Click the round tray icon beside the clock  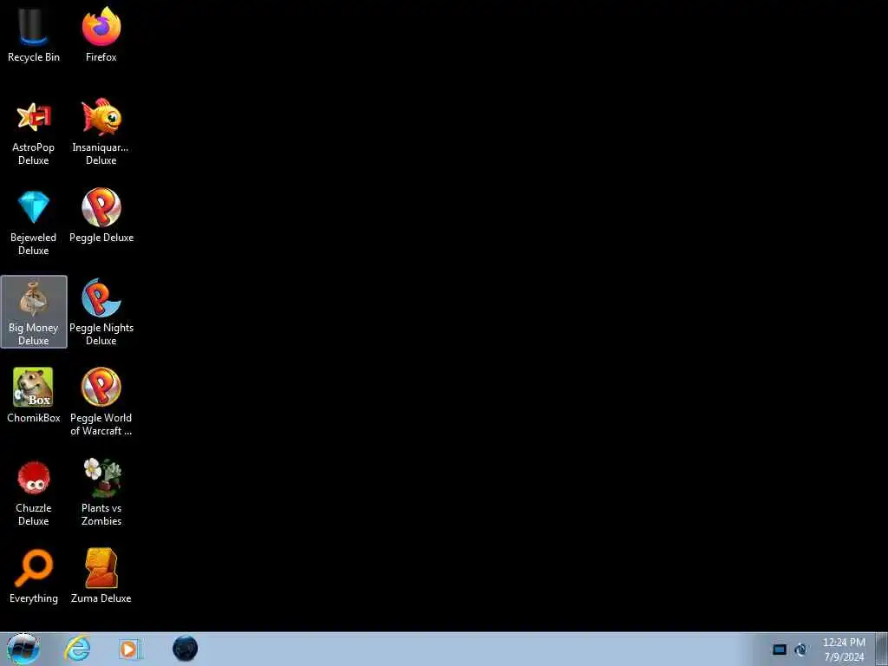click(x=800, y=650)
